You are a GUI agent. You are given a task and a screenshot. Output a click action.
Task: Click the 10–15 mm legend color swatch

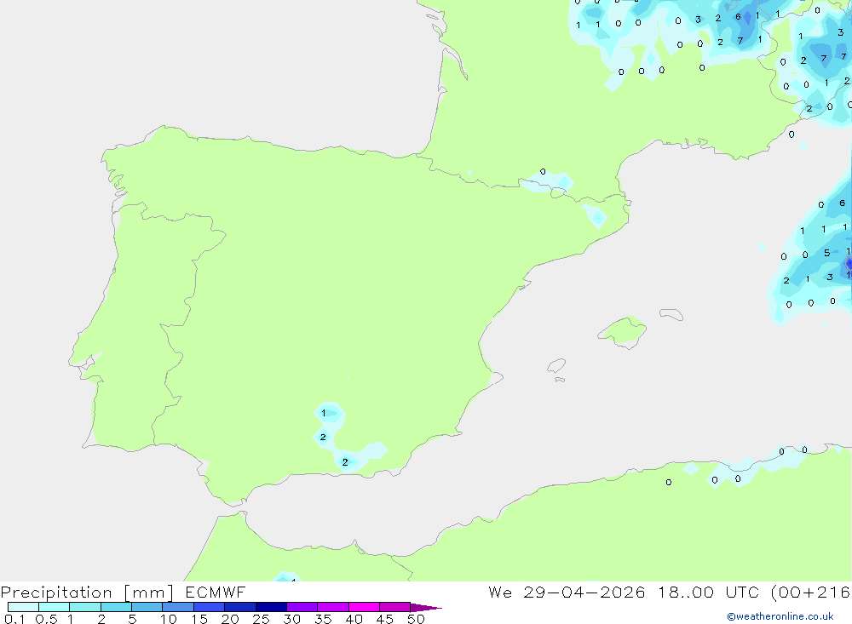pyautogui.click(x=178, y=607)
